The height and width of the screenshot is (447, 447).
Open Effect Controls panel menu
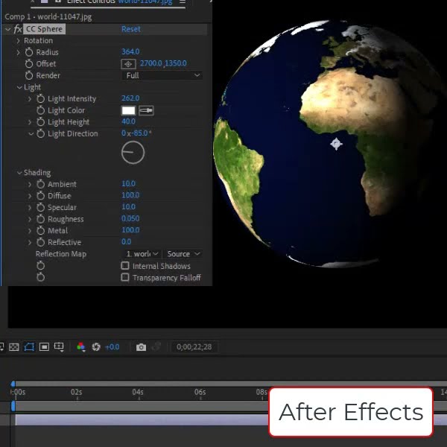pos(183,2)
